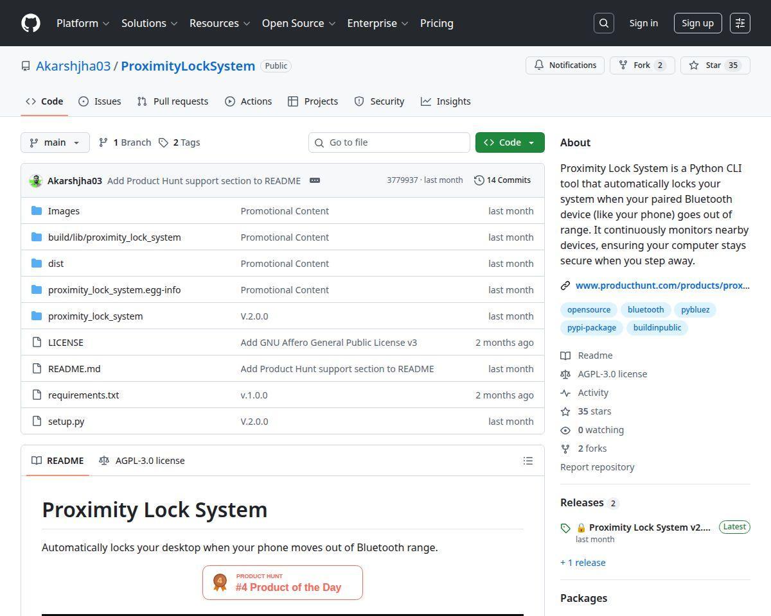Click the requirements.txt file icon
The image size is (771, 616).
point(37,395)
